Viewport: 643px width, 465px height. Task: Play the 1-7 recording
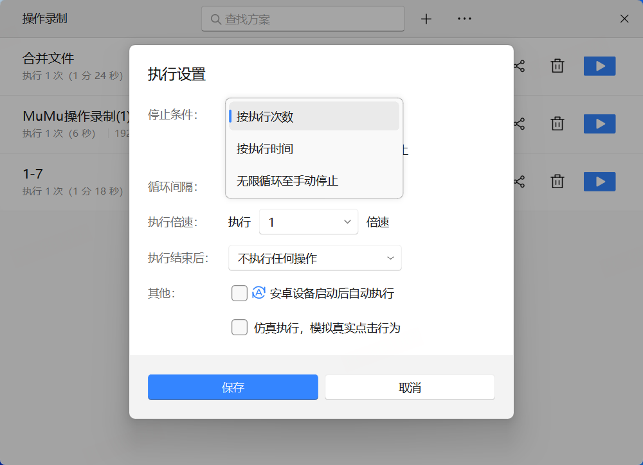[x=599, y=182]
